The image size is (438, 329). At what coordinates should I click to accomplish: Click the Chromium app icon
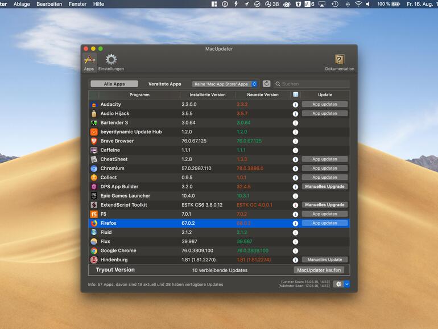click(94, 168)
